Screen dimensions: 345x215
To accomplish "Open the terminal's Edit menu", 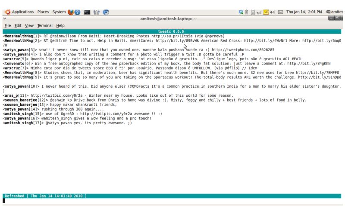I will pyautogui.click(x=18, y=26).
